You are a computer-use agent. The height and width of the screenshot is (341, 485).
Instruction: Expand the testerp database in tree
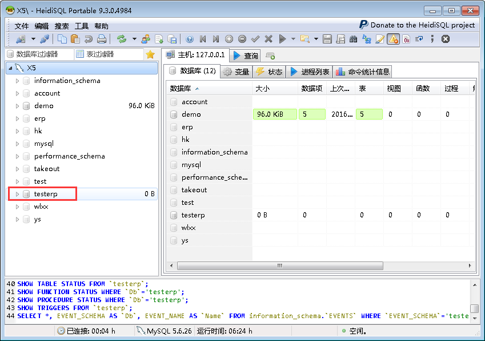[17, 194]
